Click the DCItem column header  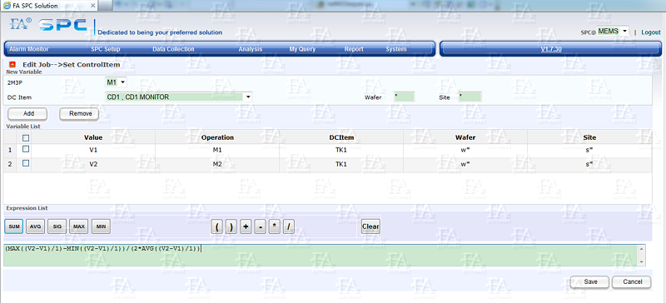pyautogui.click(x=341, y=137)
